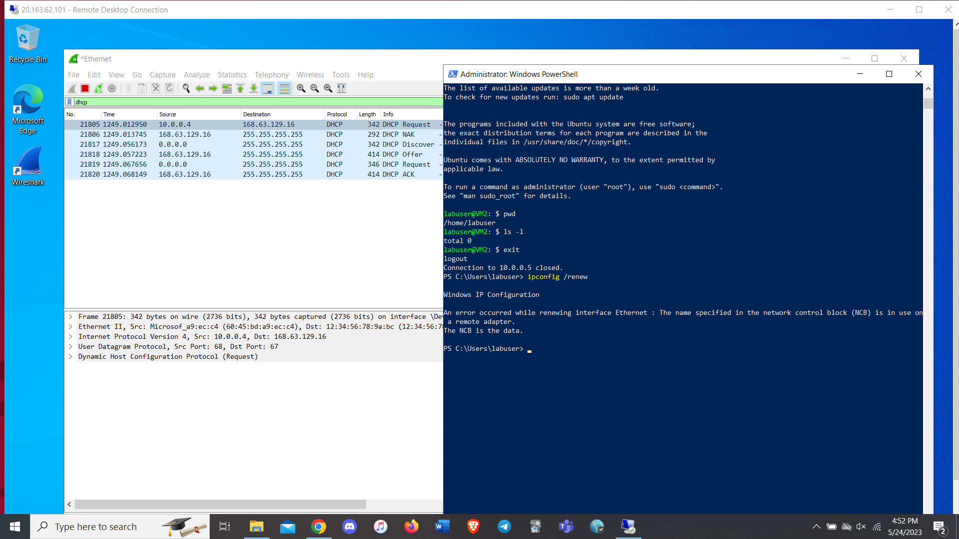Image resolution: width=959 pixels, height=539 pixels.
Task: Go to the first packet
Action: [x=240, y=88]
